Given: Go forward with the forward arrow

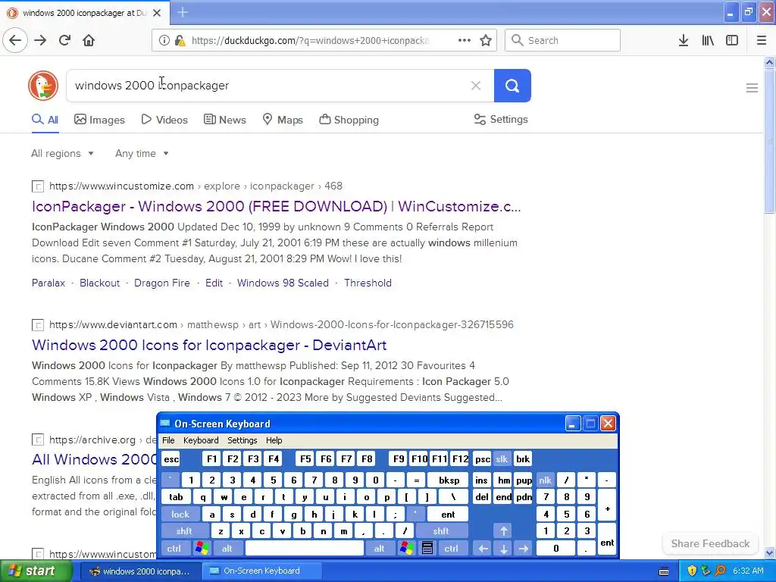Looking at the screenshot, I should click(40, 40).
